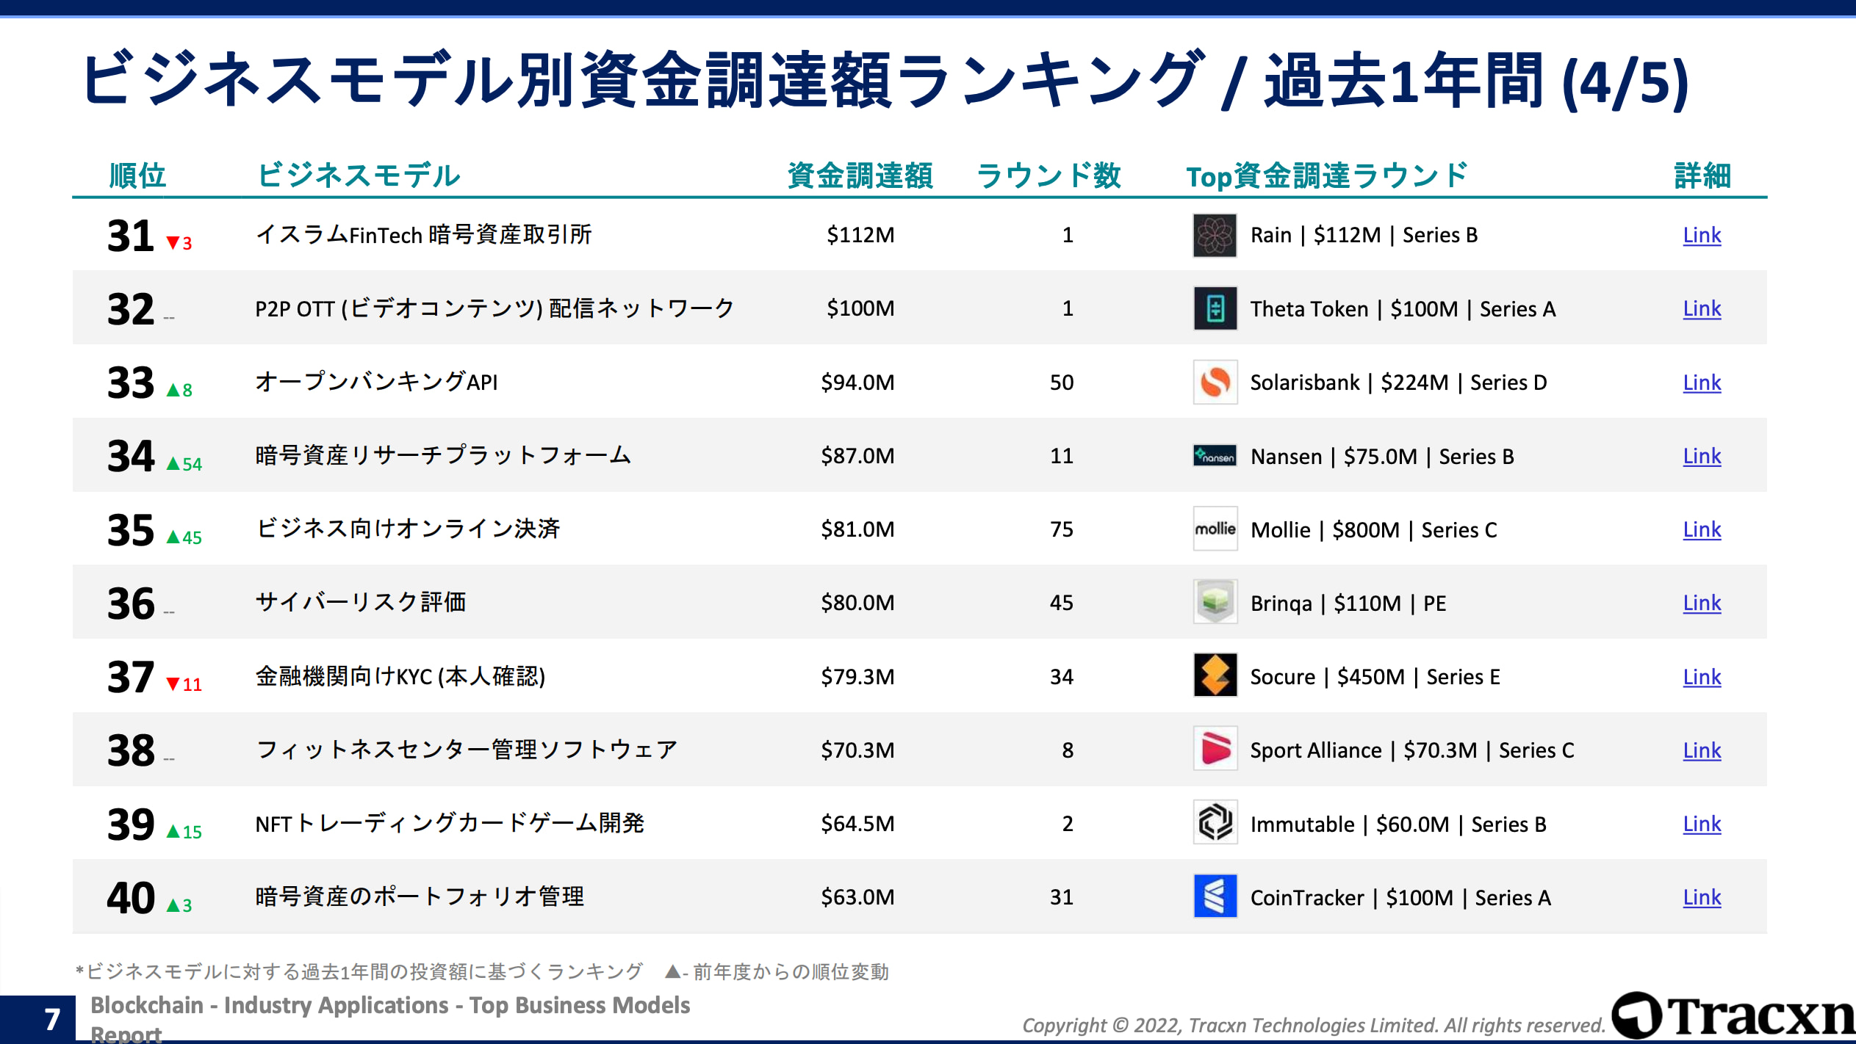This screenshot has height=1044, width=1856.
Task: Open the Link for オープンバンキングAPI
Action: pos(1702,383)
